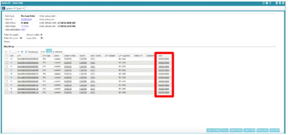This screenshot has height=135, width=288.
Task: Refresh the PO LPN list grid
Action: pyautogui.click(x=26, y=52)
